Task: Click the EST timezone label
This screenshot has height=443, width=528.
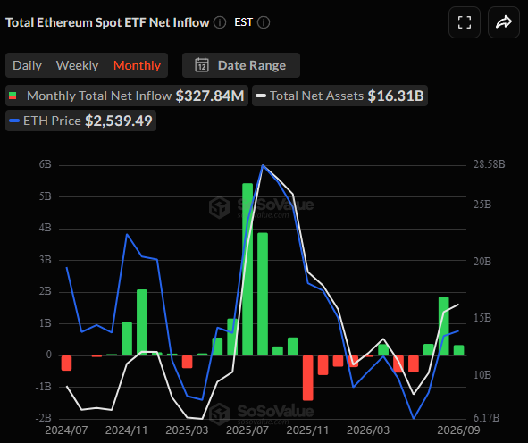Action: coord(243,22)
